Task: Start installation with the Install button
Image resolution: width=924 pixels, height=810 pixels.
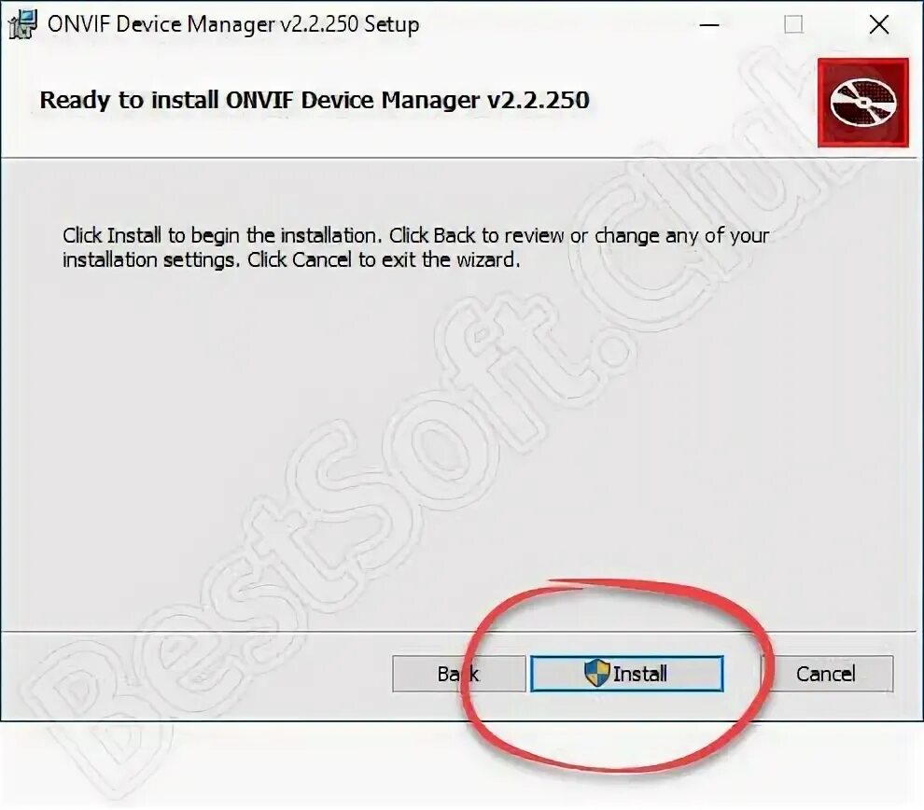Action: [626, 674]
